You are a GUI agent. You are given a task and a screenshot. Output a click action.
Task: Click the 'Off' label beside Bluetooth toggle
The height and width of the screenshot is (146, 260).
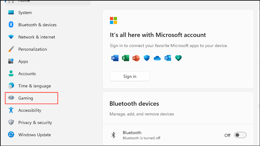pos(227,135)
